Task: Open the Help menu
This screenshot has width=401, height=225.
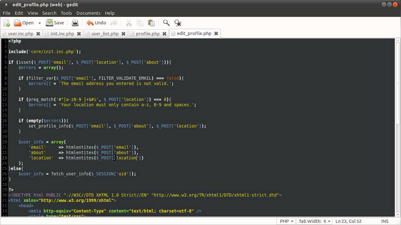Action: coord(110,13)
